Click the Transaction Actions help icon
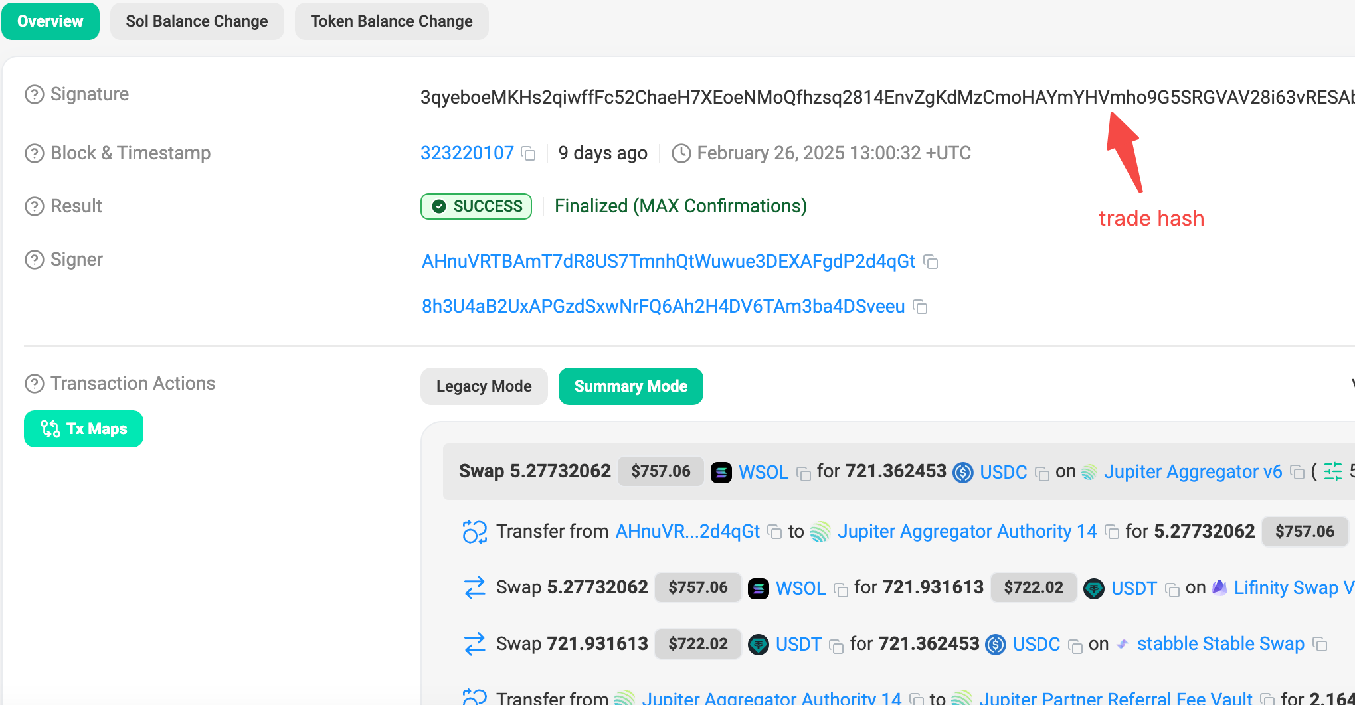Viewport: 1355px width, 705px height. 34,384
